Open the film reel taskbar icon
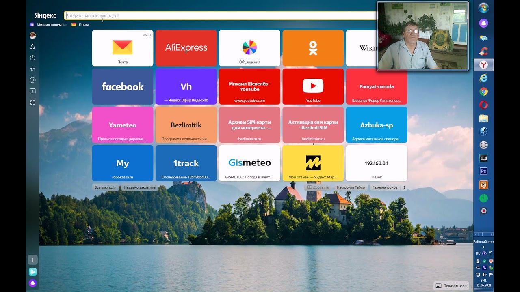 [x=483, y=145]
